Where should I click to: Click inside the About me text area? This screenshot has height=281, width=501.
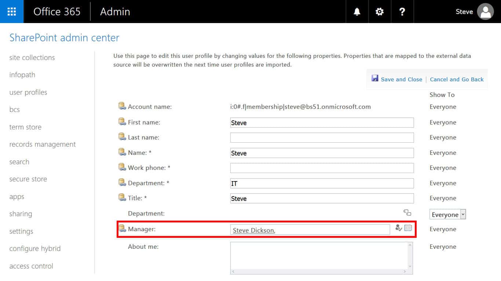[x=319, y=256]
